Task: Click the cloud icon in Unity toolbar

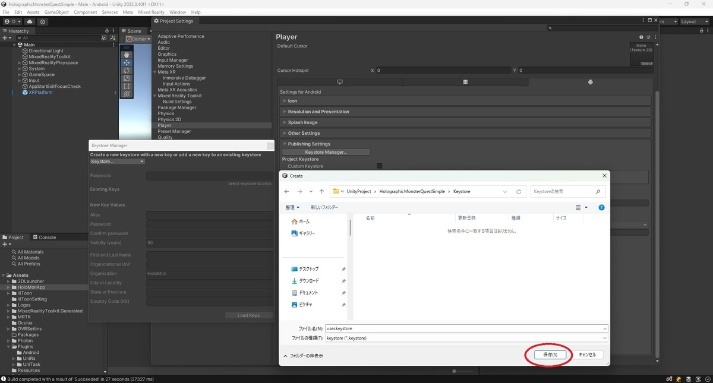Action: point(30,21)
